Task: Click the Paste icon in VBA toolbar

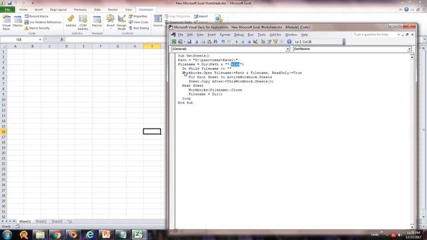Action: click(x=209, y=41)
